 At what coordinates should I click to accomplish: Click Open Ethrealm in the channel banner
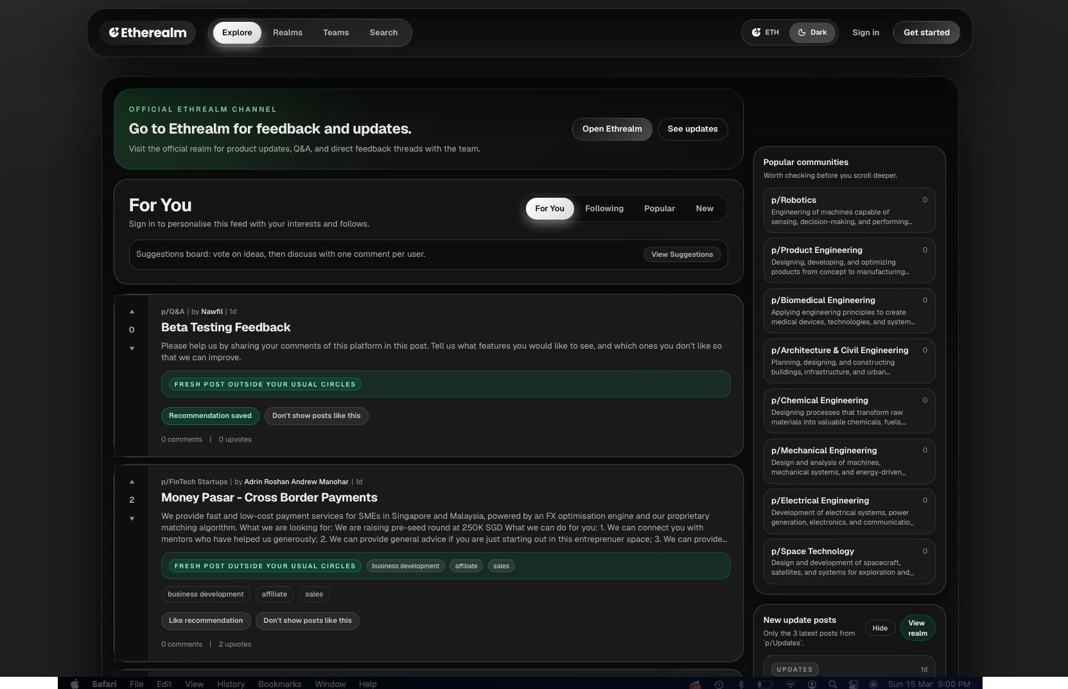click(x=611, y=129)
